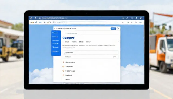Select the first item in blue sidebar
Screen dimensions: 173x99
coord(55,33)
